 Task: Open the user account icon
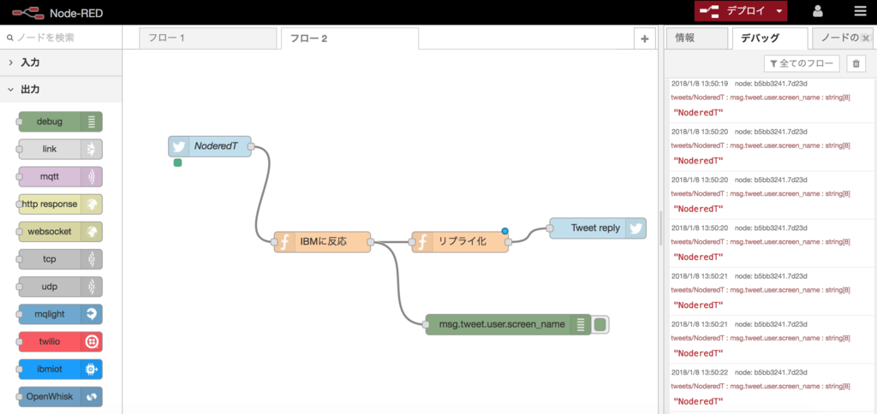click(x=818, y=12)
